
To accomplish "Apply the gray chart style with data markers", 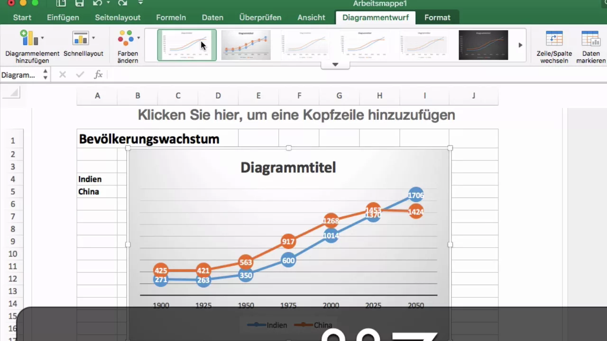I will point(246,45).
